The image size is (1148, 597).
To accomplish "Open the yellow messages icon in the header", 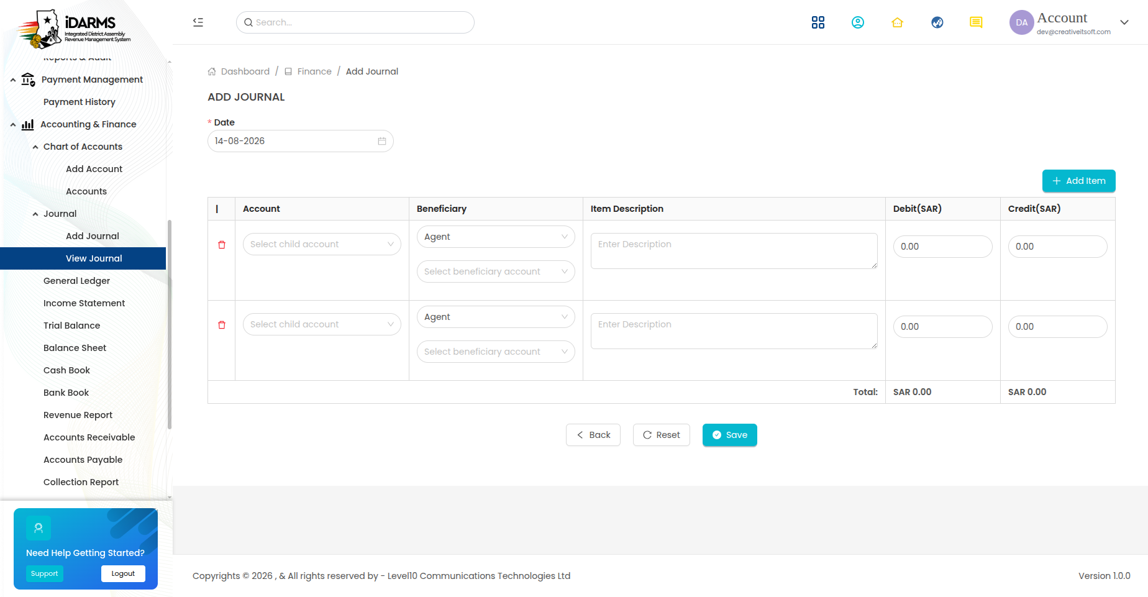I will [976, 22].
